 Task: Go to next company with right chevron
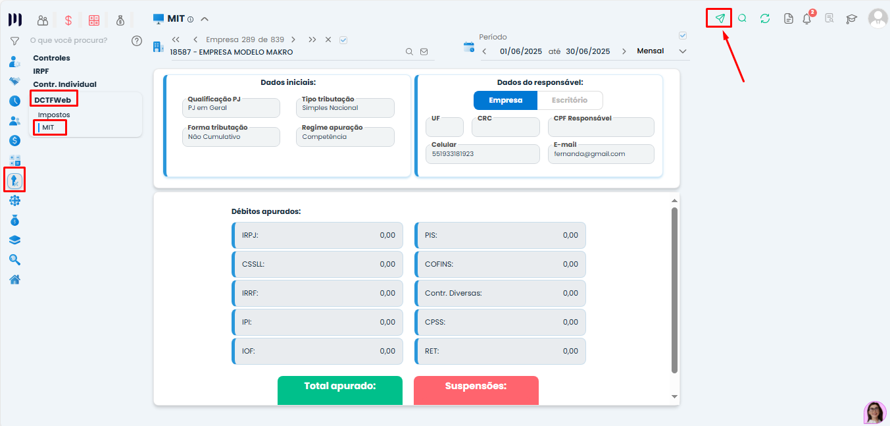293,40
